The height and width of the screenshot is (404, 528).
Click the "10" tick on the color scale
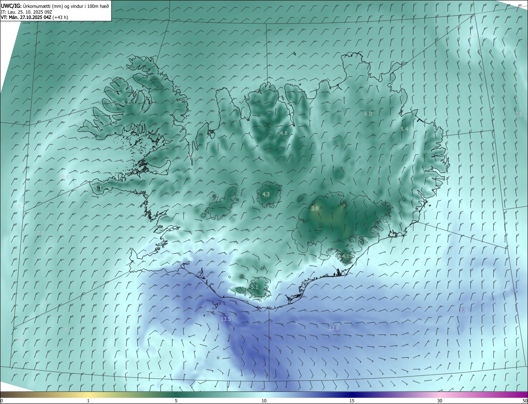(264, 401)
